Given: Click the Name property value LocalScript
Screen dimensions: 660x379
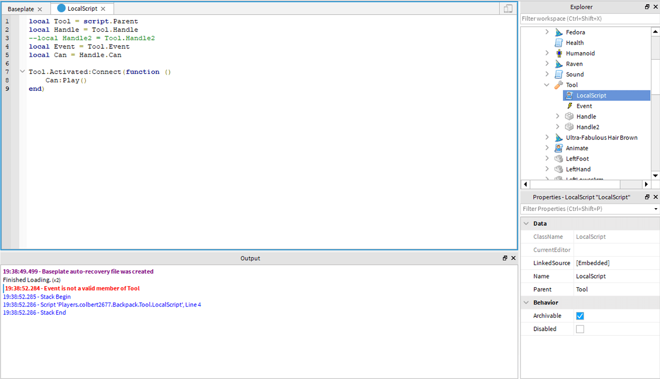Looking at the screenshot, I should 616,276.
